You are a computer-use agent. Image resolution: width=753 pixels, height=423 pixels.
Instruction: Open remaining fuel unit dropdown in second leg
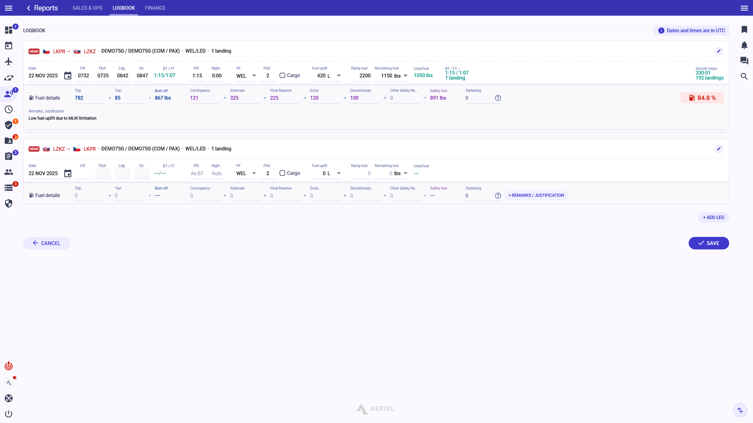(405, 173)
